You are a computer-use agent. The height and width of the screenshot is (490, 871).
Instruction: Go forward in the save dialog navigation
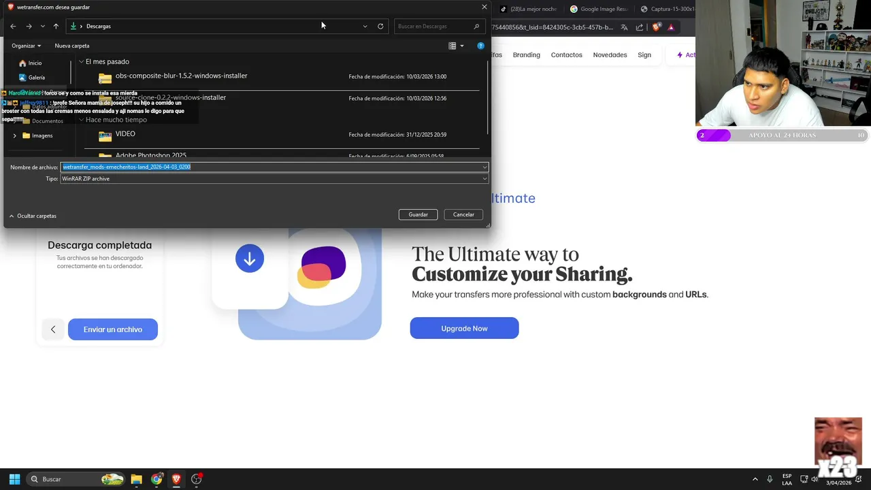tap(29, 27)
